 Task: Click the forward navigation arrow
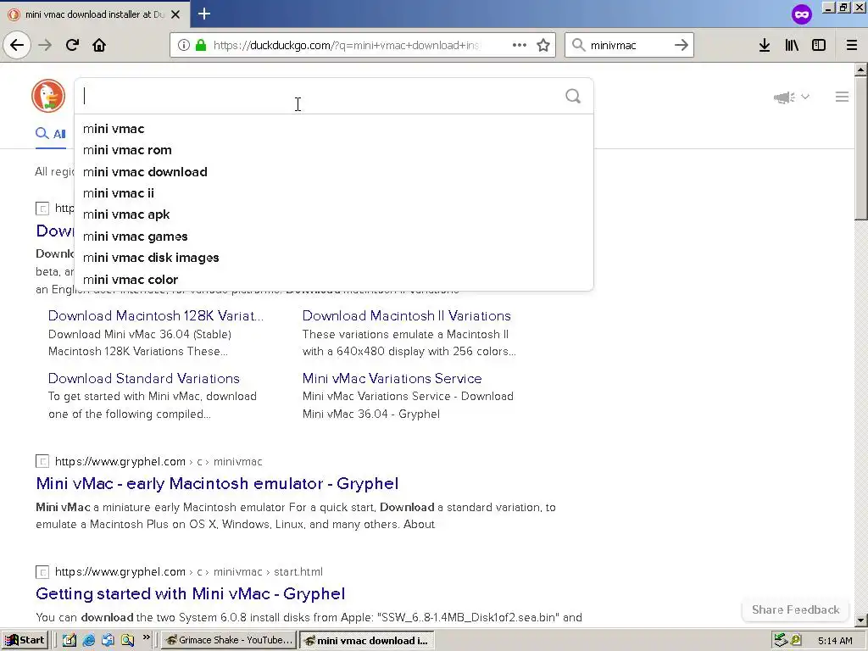click(x=45, y=45)
